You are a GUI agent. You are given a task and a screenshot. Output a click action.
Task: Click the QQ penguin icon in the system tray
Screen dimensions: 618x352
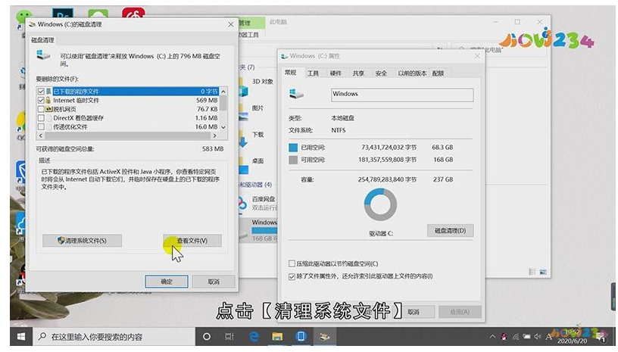click(504, 337)
